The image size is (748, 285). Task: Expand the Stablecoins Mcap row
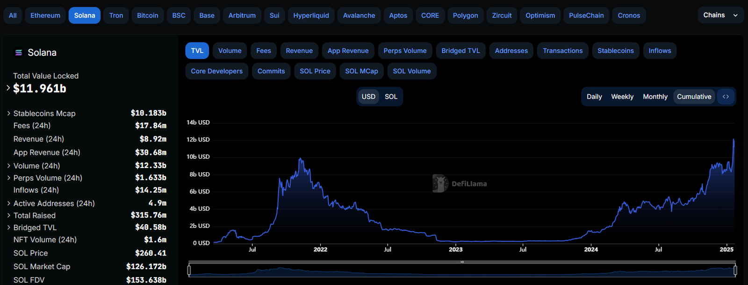8,113
